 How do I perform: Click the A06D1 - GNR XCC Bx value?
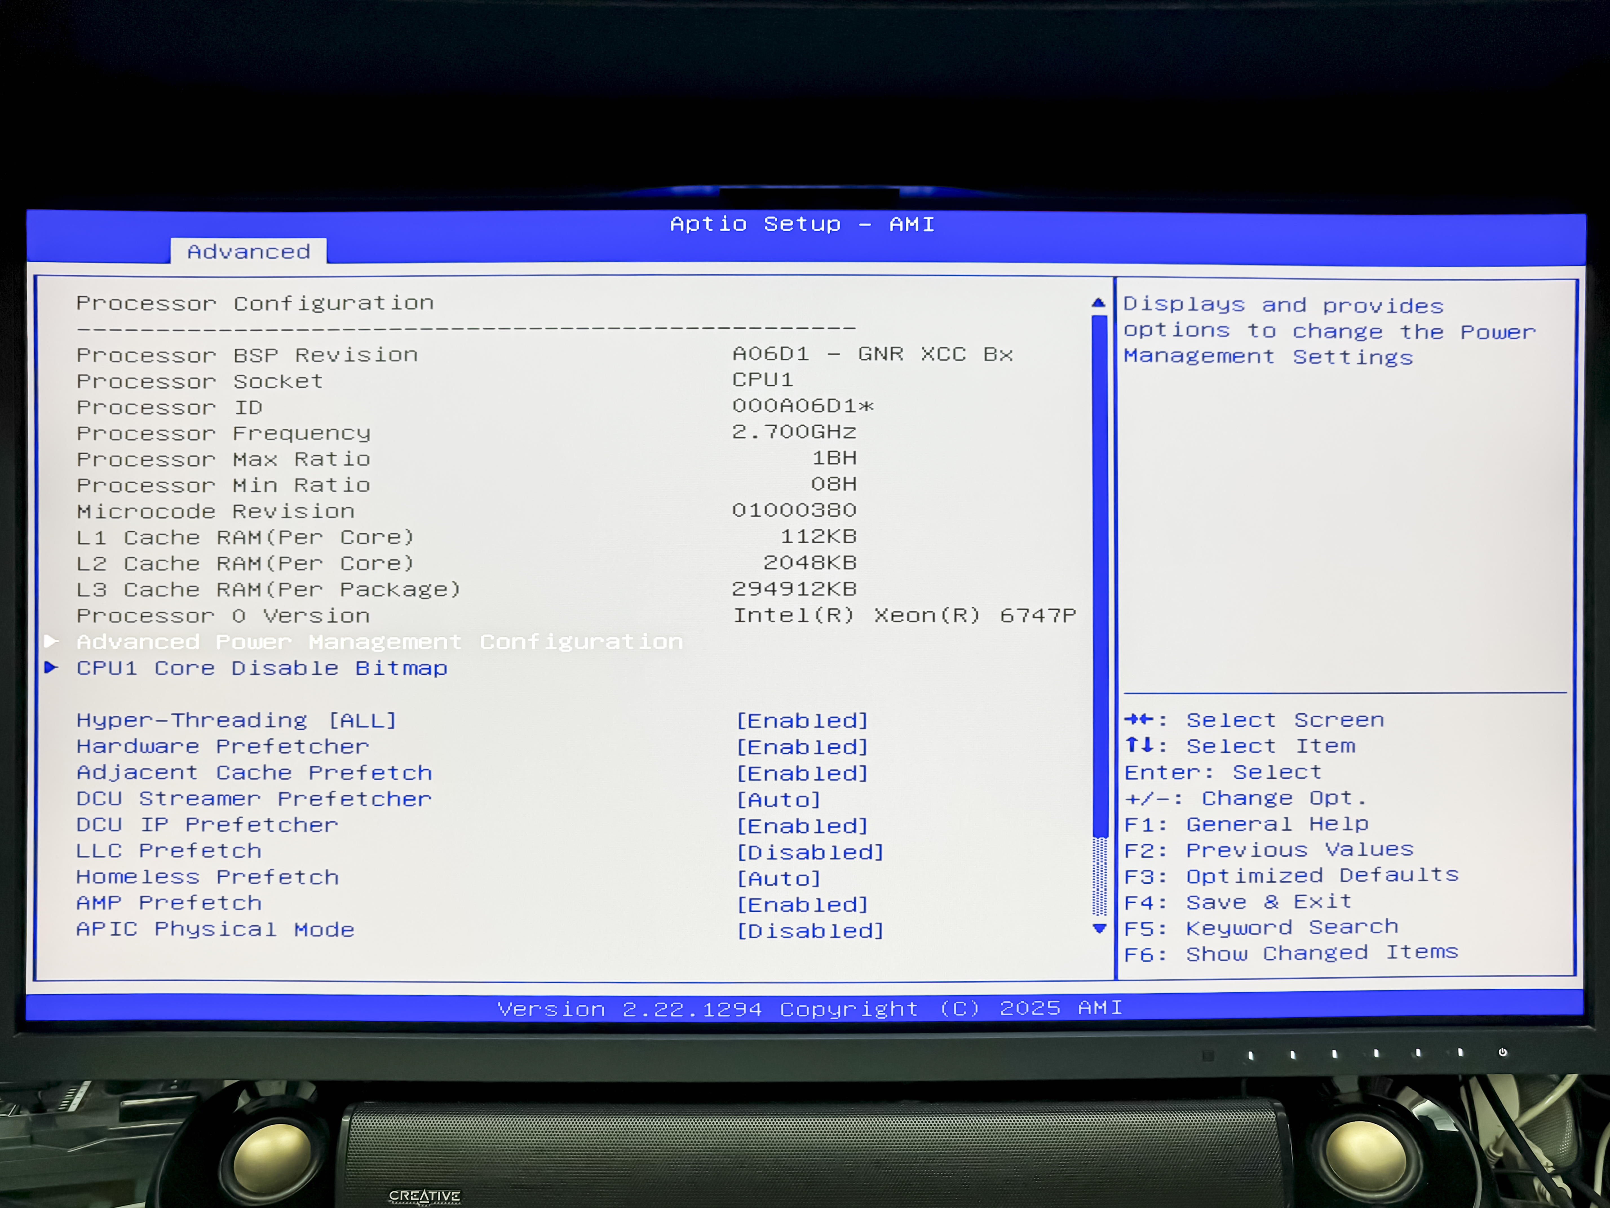point(873,354)
